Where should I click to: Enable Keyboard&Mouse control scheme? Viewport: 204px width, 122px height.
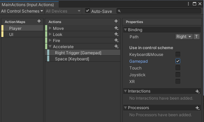pos(178,54)
